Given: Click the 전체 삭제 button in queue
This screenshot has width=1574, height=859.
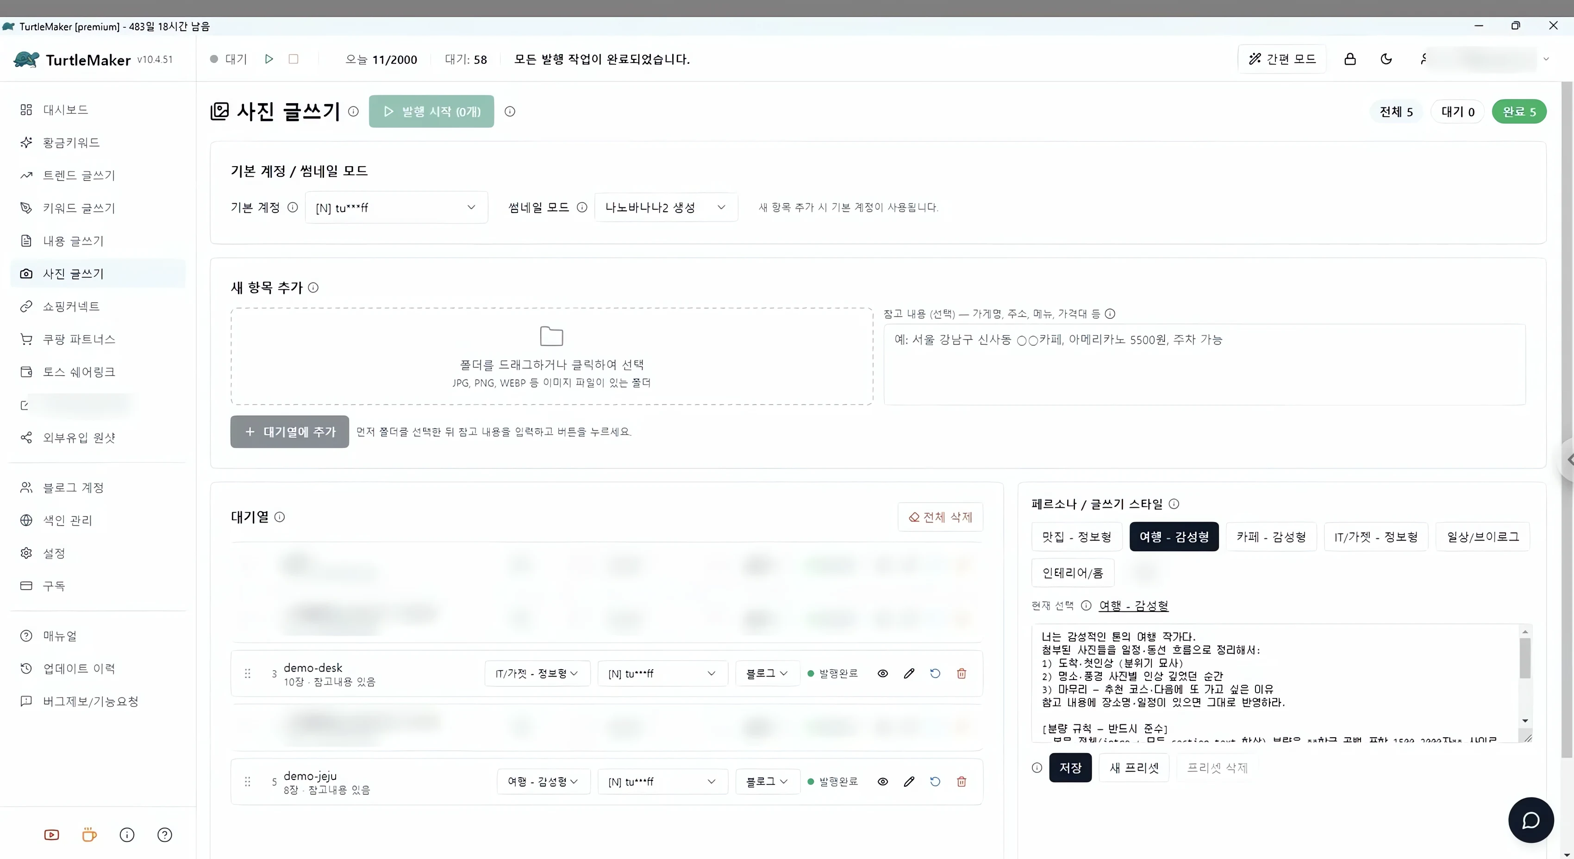Looking at the screenshot, I should pyautogui.click(x=940, y=517).
